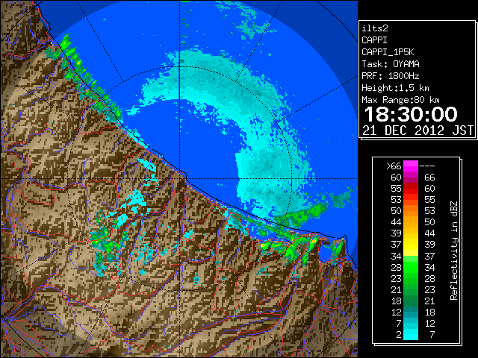
Task: Click the upper-bound '66' label without the > sign
Action: pos(429,178)
